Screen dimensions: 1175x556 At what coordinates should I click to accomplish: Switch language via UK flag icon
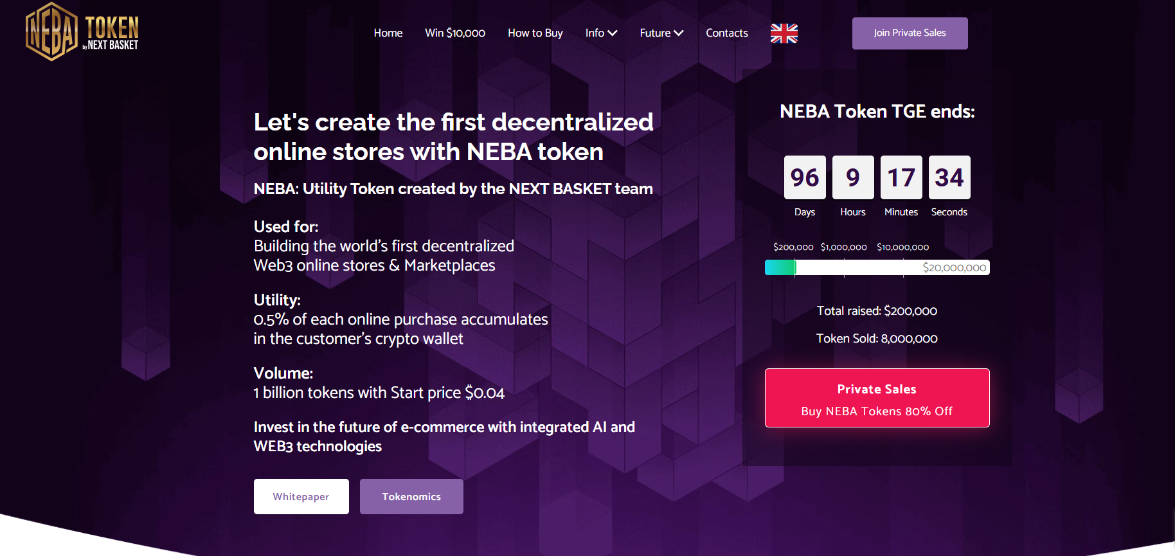click(x=784, y=33)
